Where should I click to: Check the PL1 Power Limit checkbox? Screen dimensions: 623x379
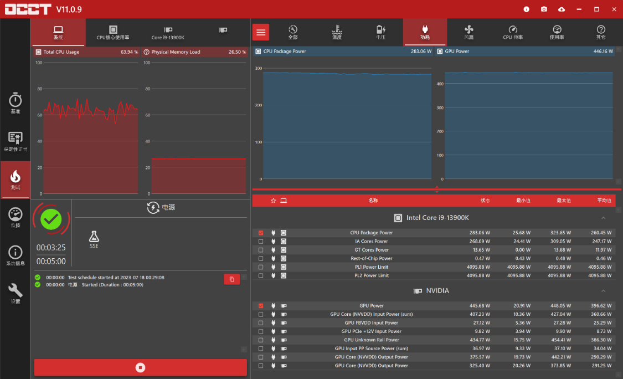(261, 267)
